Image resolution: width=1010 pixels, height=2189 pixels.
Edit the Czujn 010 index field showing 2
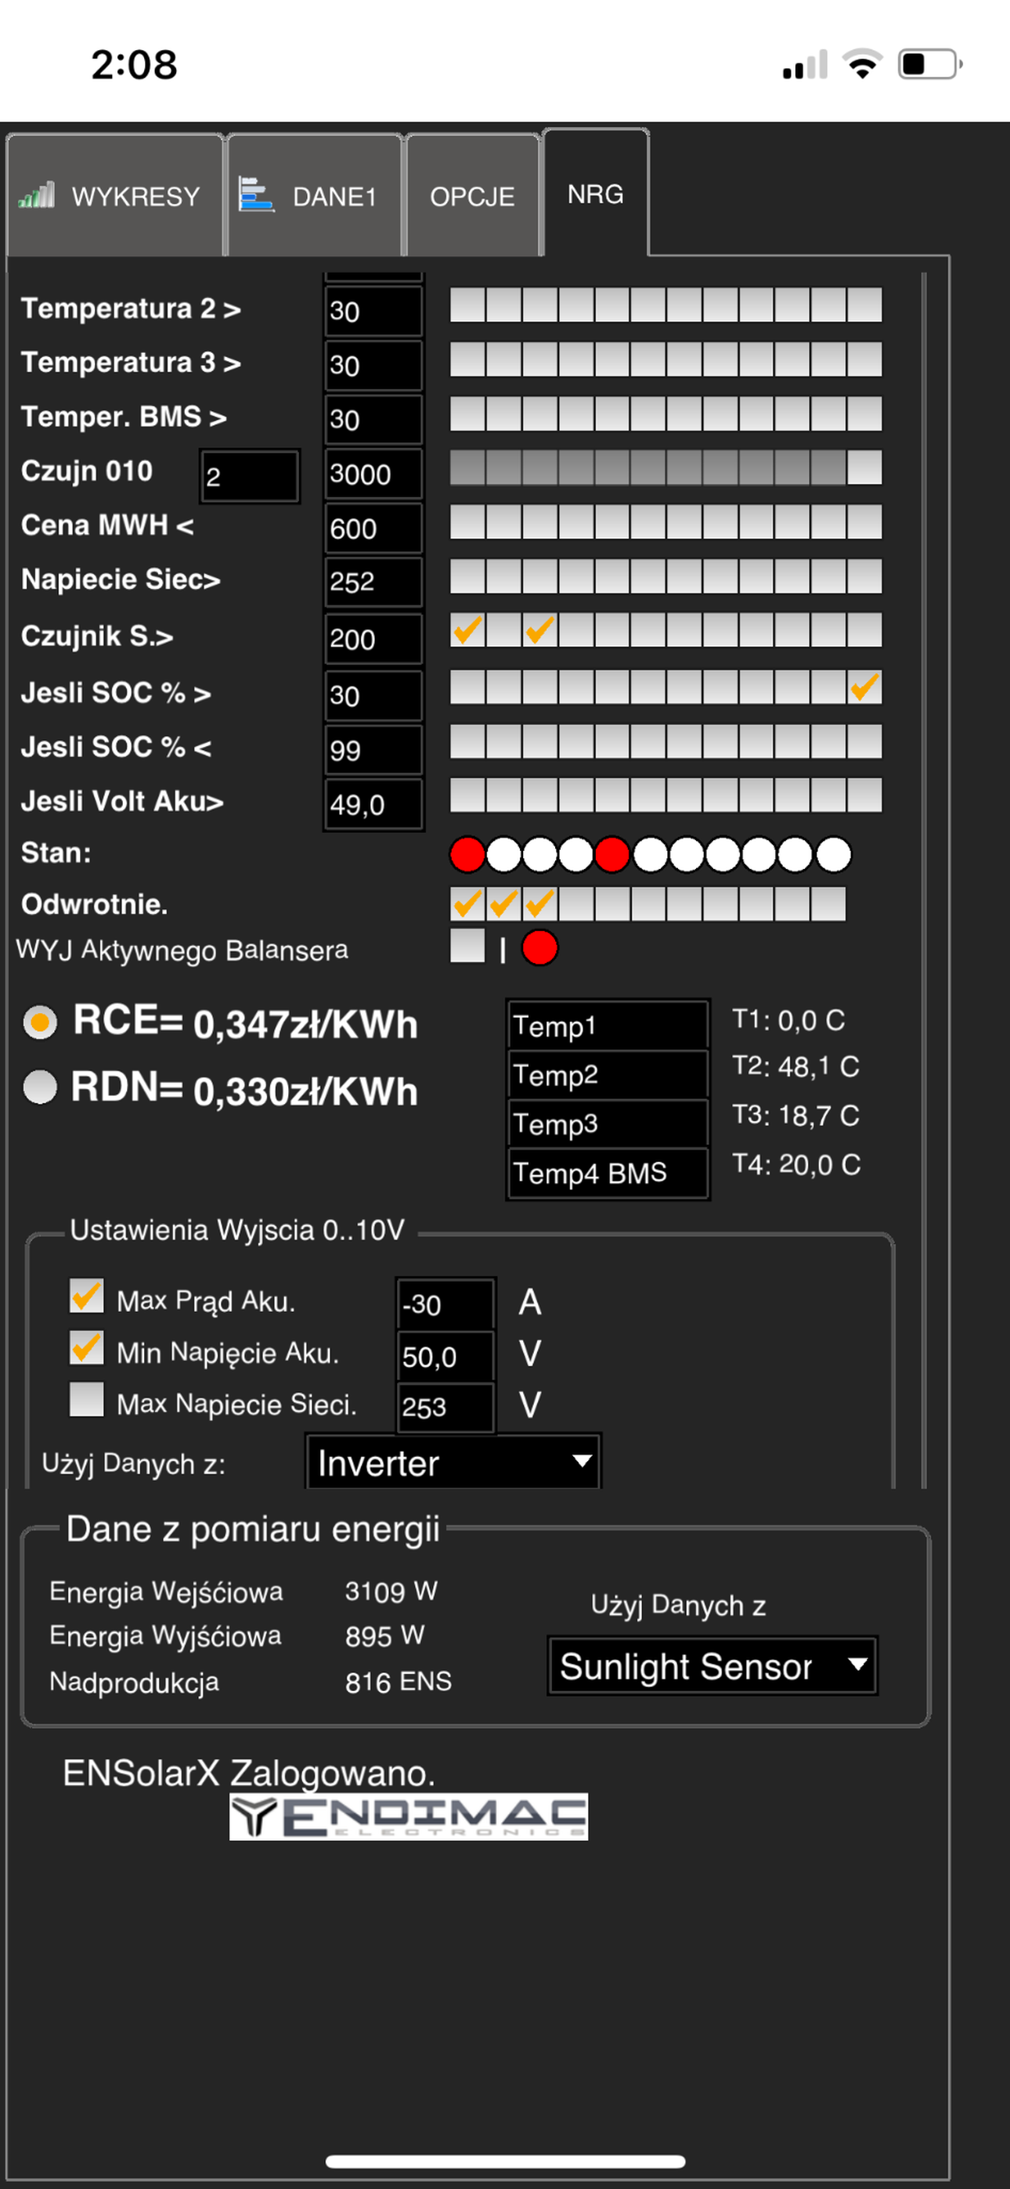[x=250, y=477]
